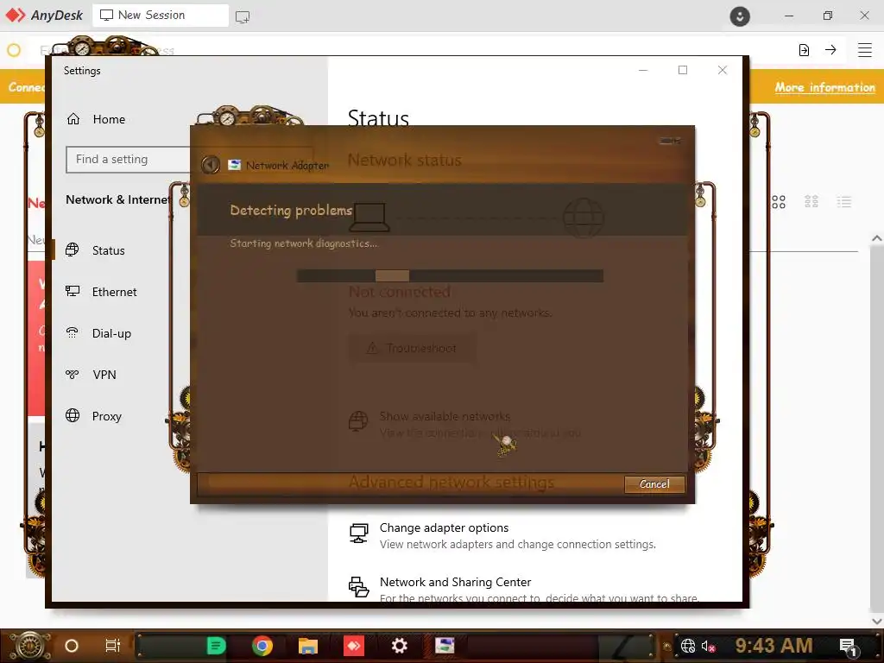Open the Network Adapter troubleshooter taskbar icon
The image size is (884, 663).
[445, 646]
